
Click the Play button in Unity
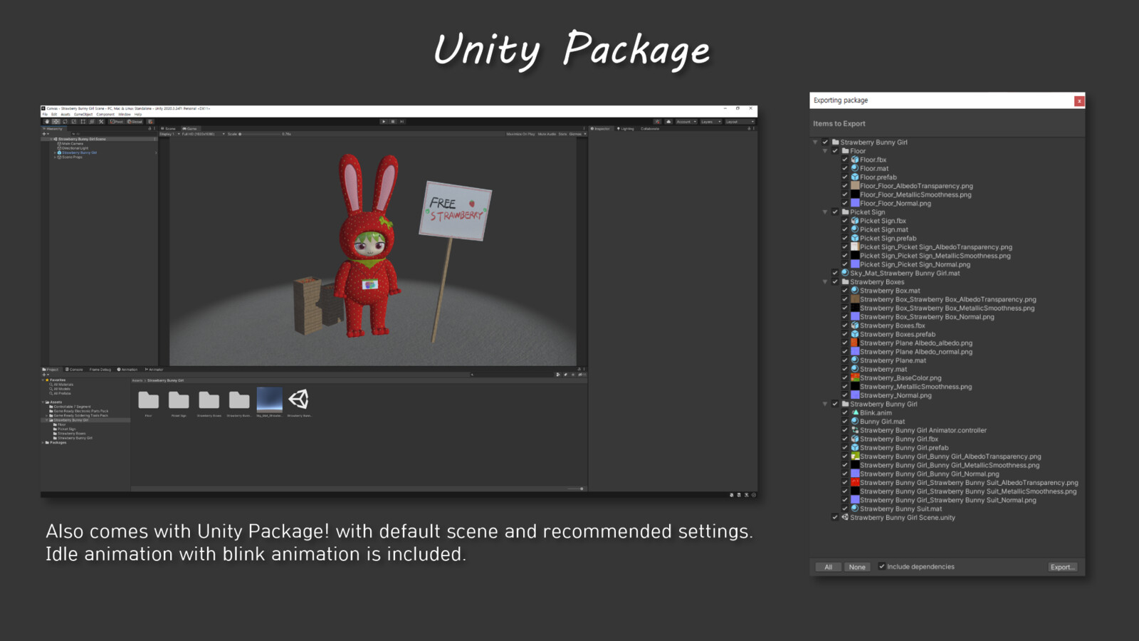(x=384, y=122)
